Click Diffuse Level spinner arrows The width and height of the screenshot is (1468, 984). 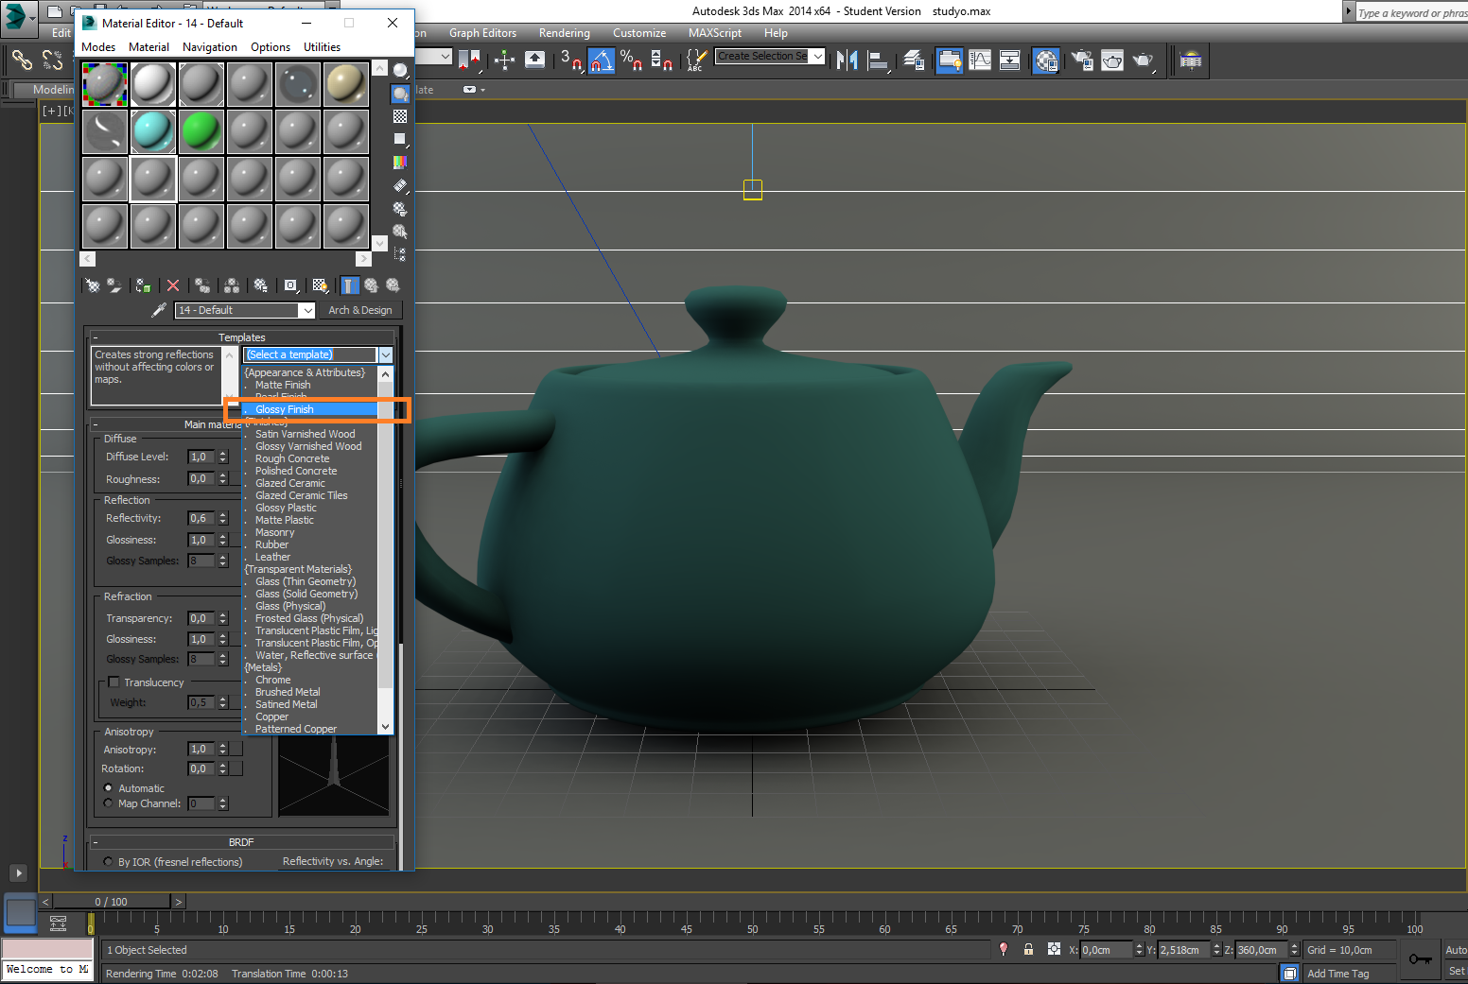pos(223,457)
